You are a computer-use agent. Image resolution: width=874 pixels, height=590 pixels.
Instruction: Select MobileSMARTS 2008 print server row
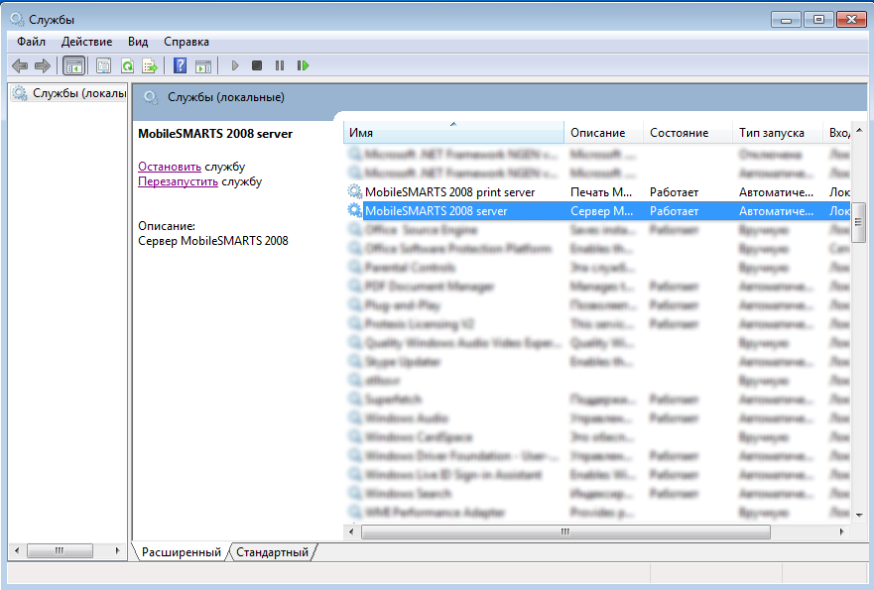(x=597, y=192)
